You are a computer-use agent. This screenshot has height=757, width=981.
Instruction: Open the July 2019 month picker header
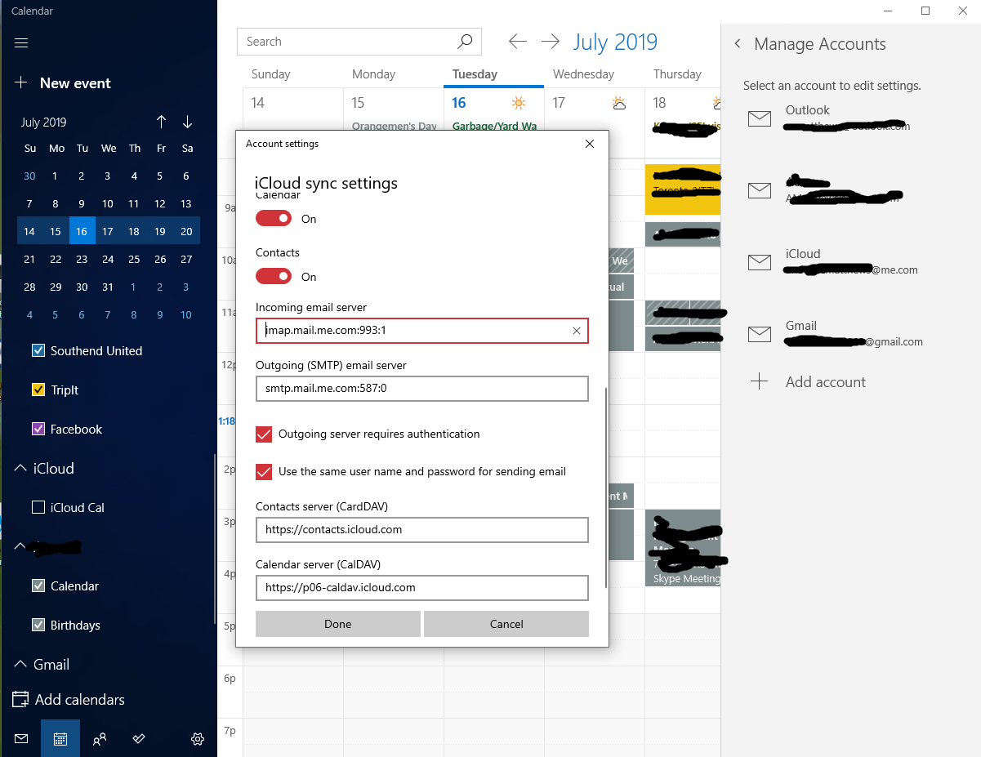click(615, 42)
